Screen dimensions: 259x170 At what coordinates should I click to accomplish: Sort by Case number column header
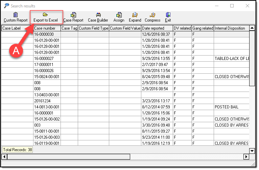tap(47, 28)
